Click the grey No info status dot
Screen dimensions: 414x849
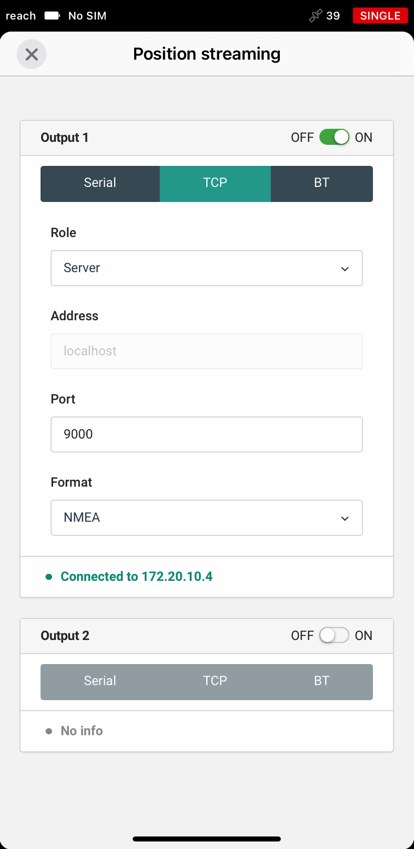(49, 731)
